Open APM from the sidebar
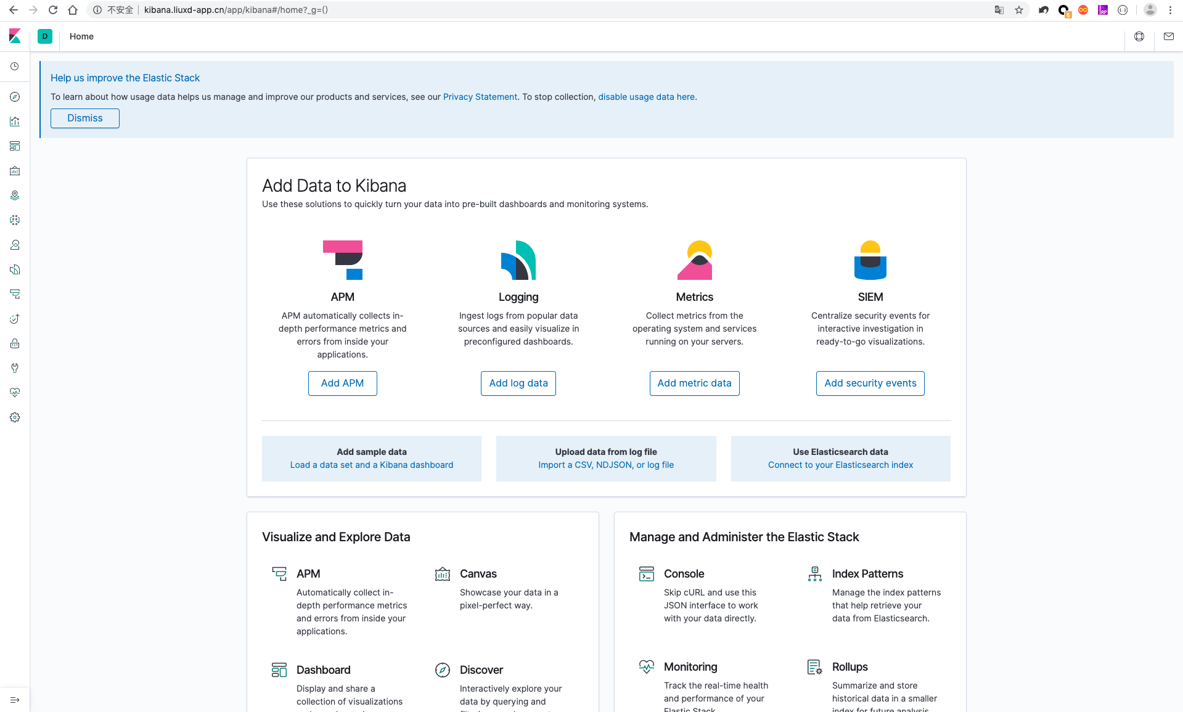Image resolution: width=1183 pixels, height=712 pixels. coord(15,294)
